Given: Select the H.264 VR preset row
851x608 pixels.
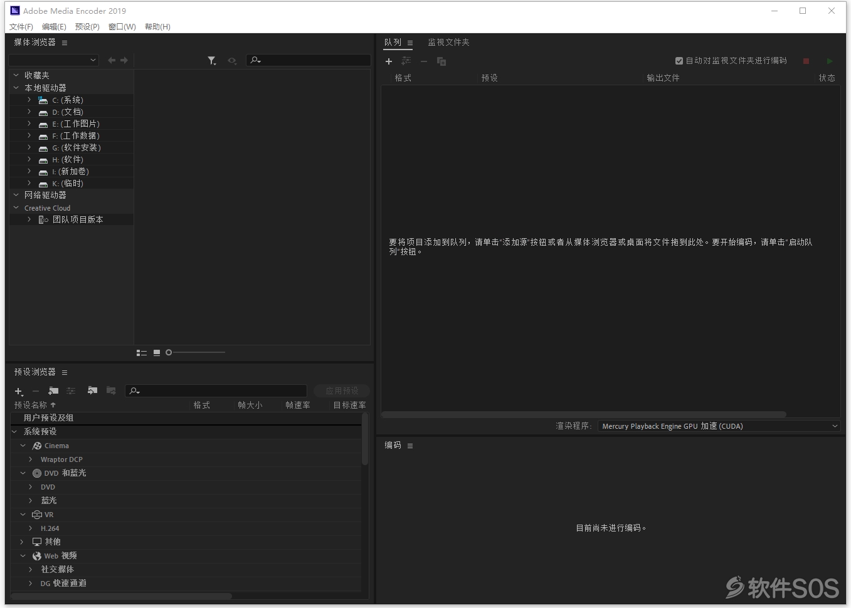Looking at the screenshot, I should (186, 528).
